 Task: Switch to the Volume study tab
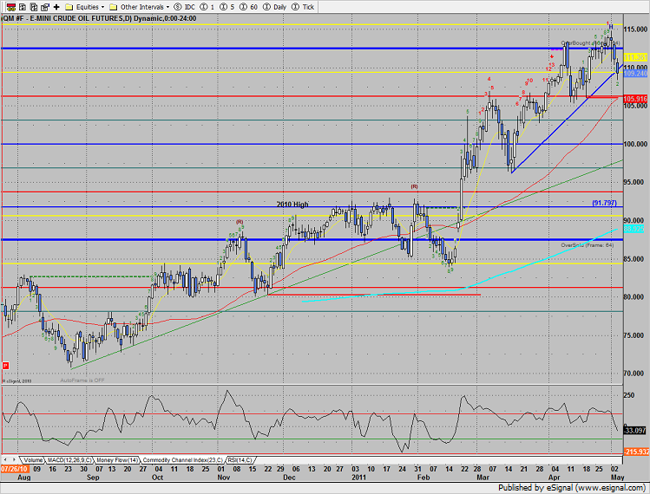coord(33,460)
